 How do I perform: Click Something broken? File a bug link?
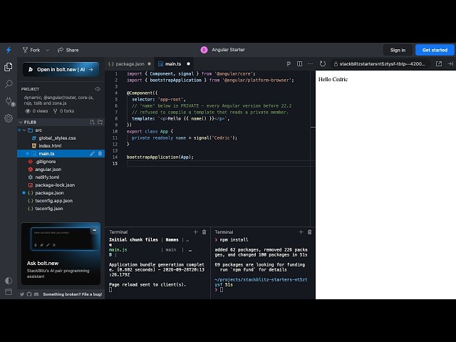point(73,294)
